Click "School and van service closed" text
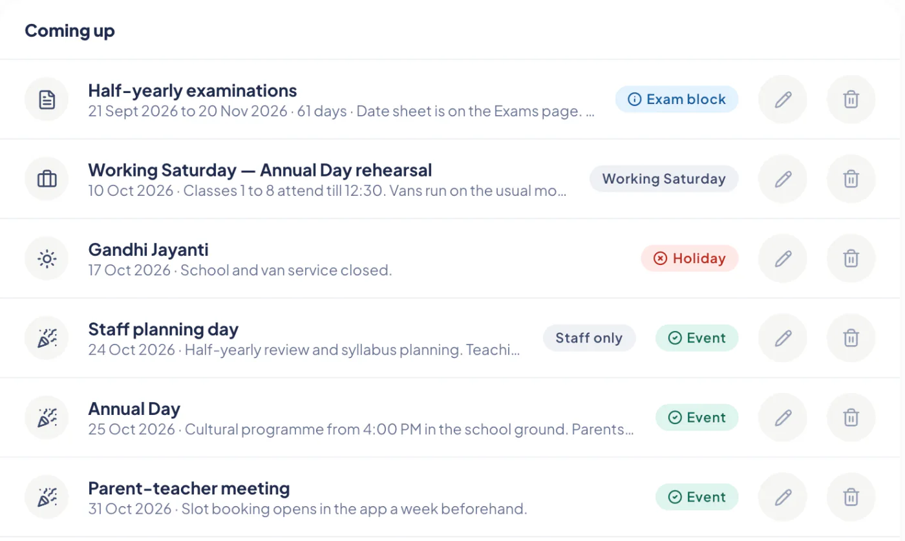Viewport: 905px width, 541px height. click(x=286, y=270)
